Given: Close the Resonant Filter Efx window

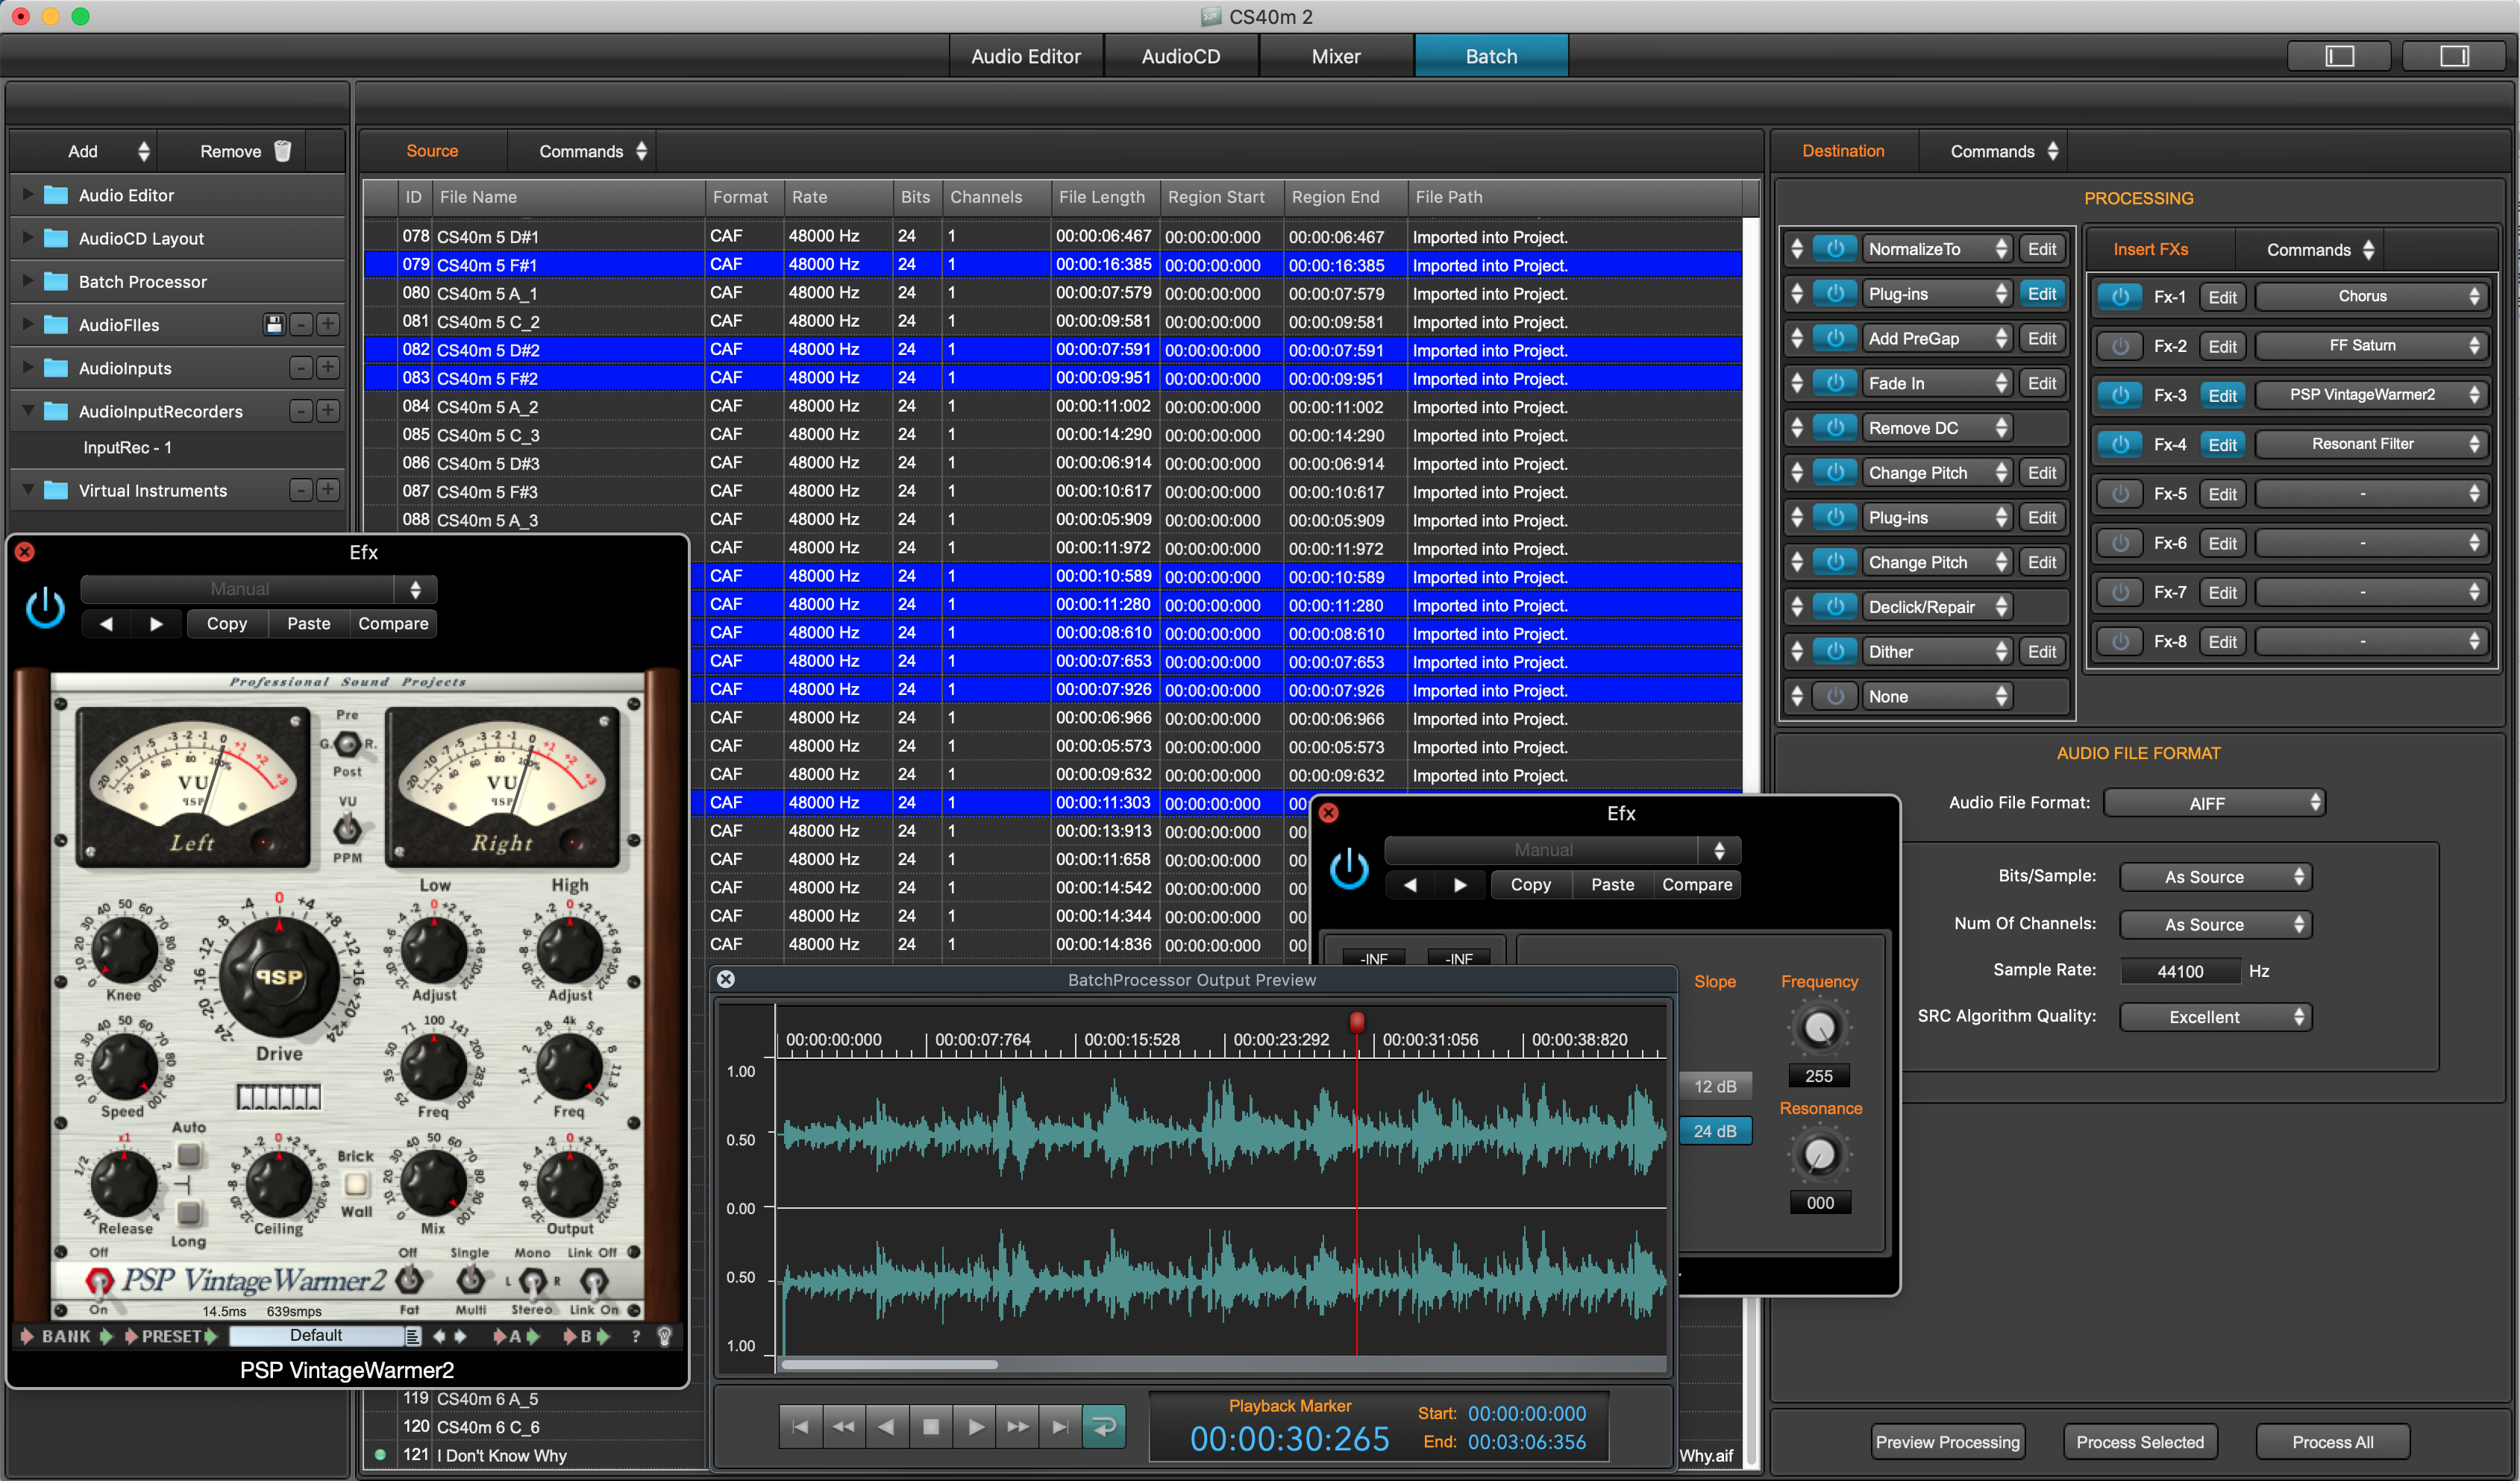Looking at the screenshot, I should point(1328,814).
